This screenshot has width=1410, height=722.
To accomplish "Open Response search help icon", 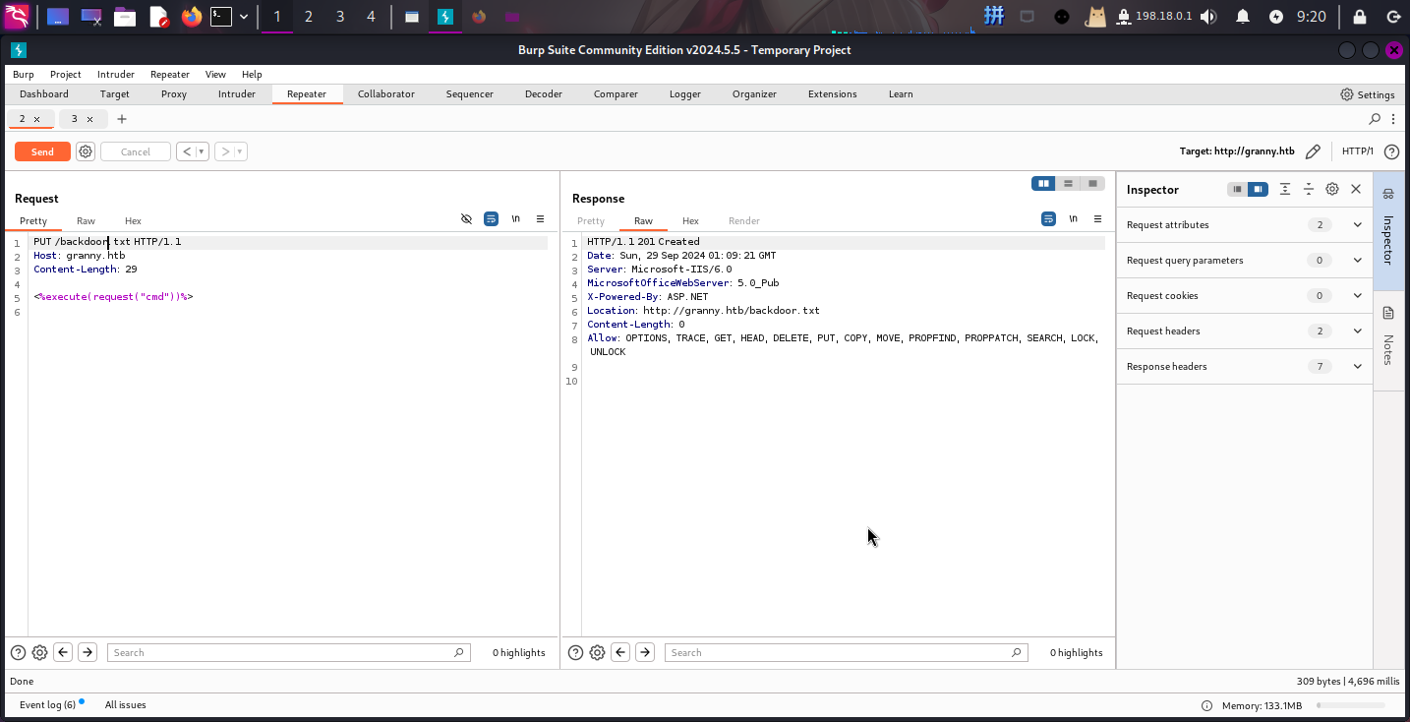I will coord(575,652).
